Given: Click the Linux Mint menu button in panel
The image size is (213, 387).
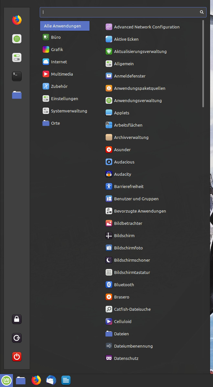Looking at the screenshot, I should [7, 380].
